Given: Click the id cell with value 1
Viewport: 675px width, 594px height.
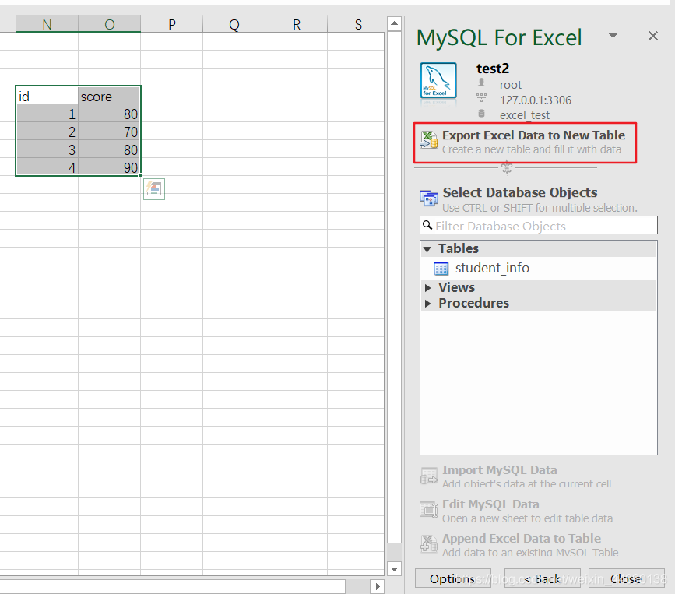Looking at the screenshot, I should click(x=47, y=114).
